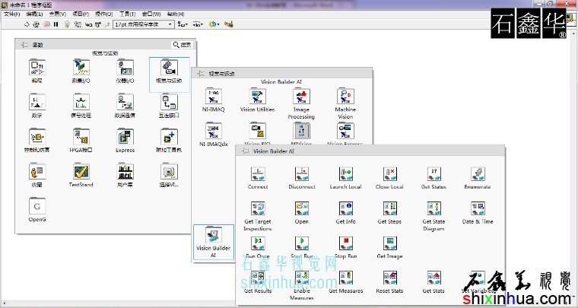Open the 测量I/O palette category
578x308 pixels.
[x=81, y=71]
